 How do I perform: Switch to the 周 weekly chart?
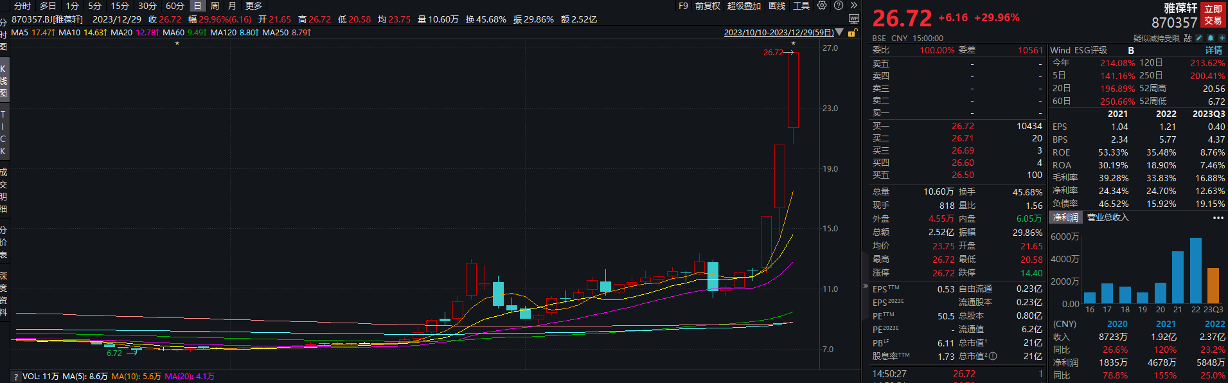(215, 6)
